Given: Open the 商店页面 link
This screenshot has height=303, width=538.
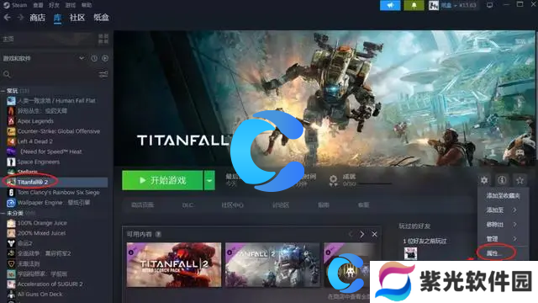Looking at the screenshot, I should click(x=142, y=205).
